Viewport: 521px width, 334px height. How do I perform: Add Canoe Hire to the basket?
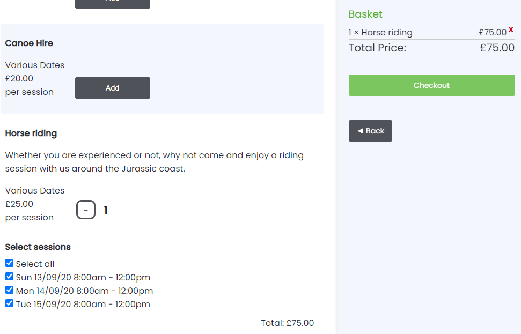[112, 88]
